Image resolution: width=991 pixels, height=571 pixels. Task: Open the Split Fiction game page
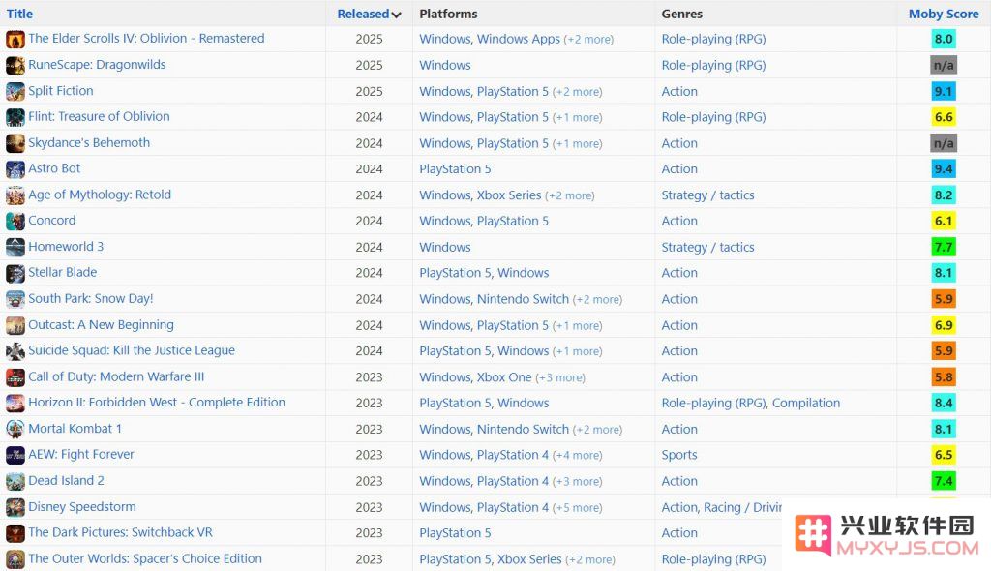61,90
